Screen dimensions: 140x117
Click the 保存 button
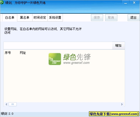tap(97, 18)
